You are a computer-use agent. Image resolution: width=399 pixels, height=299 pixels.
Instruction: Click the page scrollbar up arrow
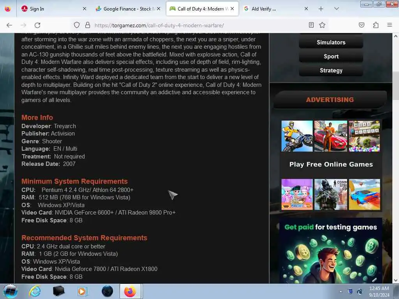click(395, 36)
